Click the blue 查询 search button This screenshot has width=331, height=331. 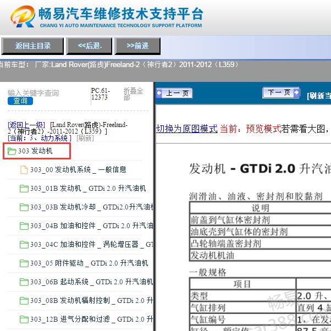(x=20, y=101)
